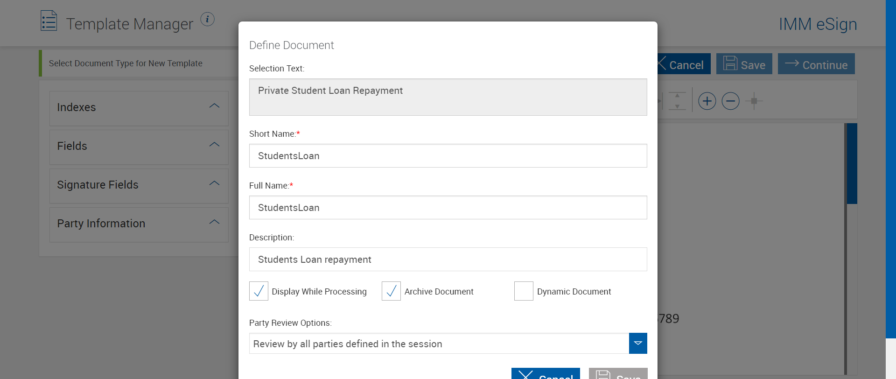This screenshot has height=379, width=896.
Task: Click the toolbar Save button
Action: pyautogui.click(x=744, y=64)
